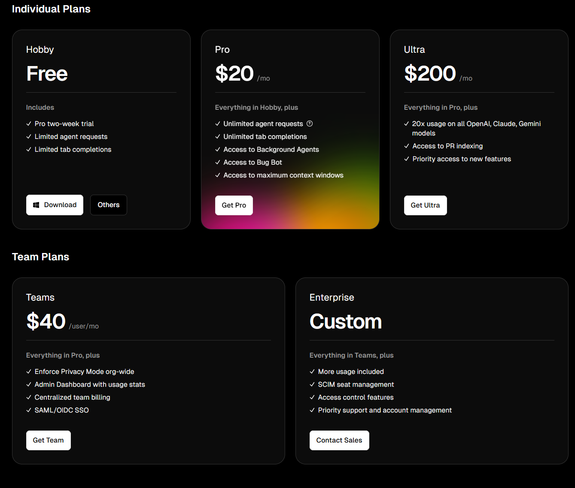Click the Enterprise Custom pricing heading
575x488 pixels.
coord(346,322)
